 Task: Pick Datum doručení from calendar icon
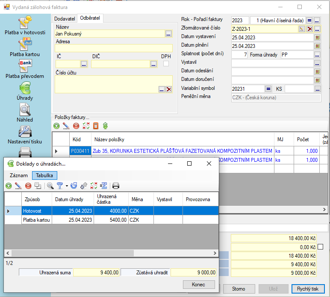click(x=317, y=80)
